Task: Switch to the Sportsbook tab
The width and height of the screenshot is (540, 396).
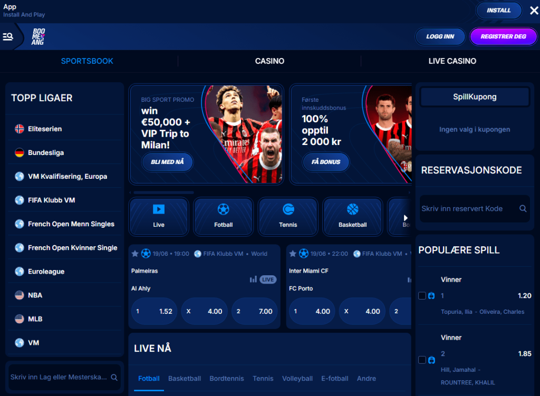Action: pyautogui.click(x=87, y=61)
